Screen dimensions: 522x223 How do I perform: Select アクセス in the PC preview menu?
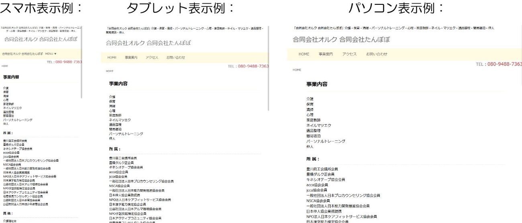click(x=349, y=54)
